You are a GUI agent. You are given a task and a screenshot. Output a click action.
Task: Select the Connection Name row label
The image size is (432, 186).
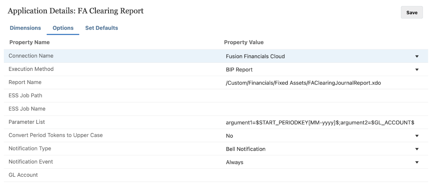[x=31, y=56]
